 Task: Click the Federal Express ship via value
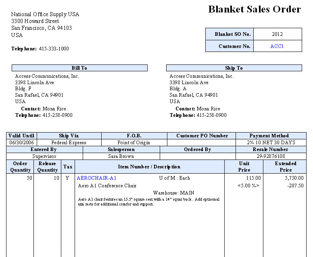(69, 143)
